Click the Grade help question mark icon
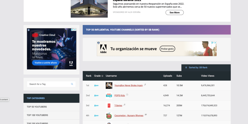248x124 pixels. coord(102,76)
